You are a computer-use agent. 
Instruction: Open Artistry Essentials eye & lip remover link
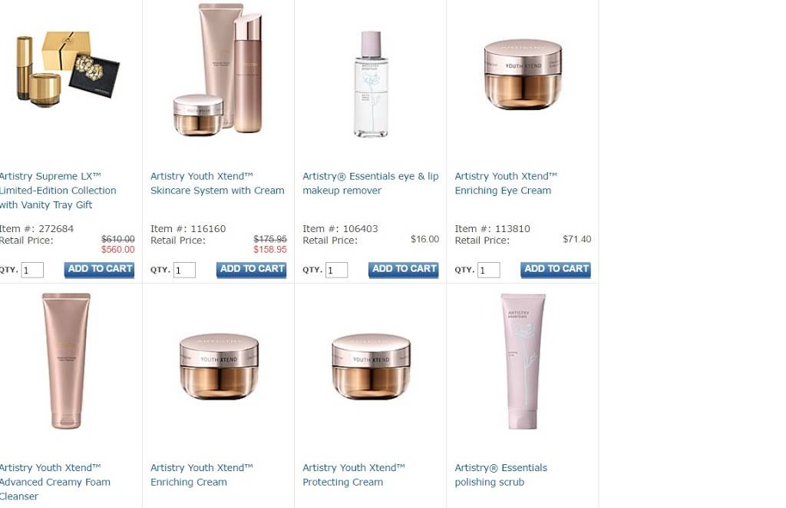coord(371,183)
